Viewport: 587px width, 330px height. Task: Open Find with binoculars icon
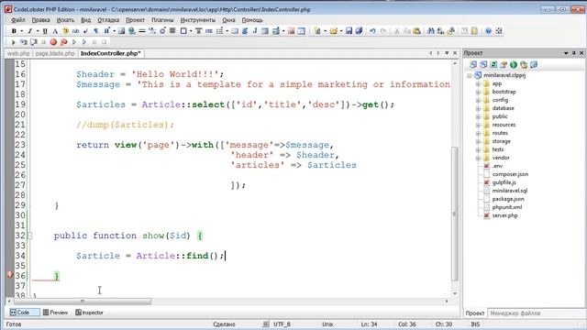[430, 31]
